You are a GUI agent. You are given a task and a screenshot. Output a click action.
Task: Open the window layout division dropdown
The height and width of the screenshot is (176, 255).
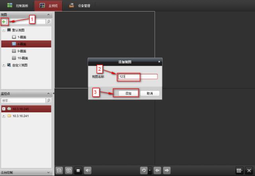coord(239,170)
